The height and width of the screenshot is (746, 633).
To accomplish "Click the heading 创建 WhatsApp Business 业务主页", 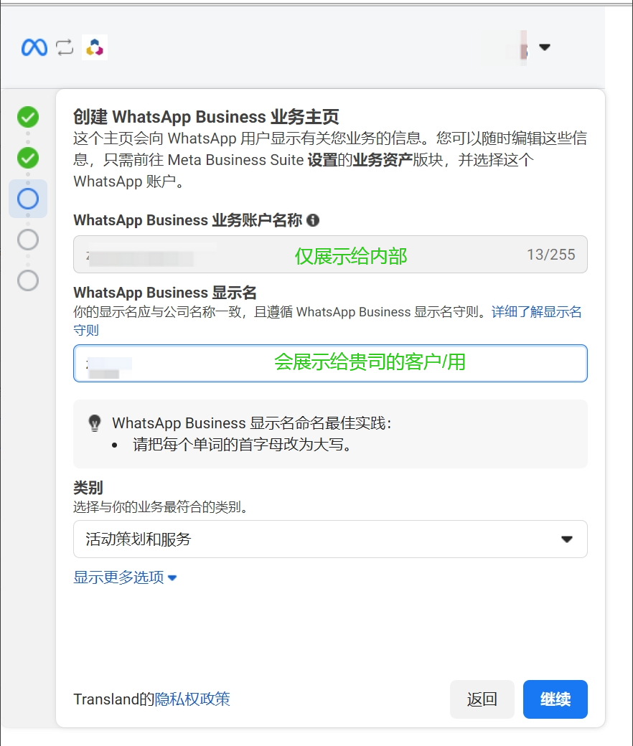I will tap(206, 116).
